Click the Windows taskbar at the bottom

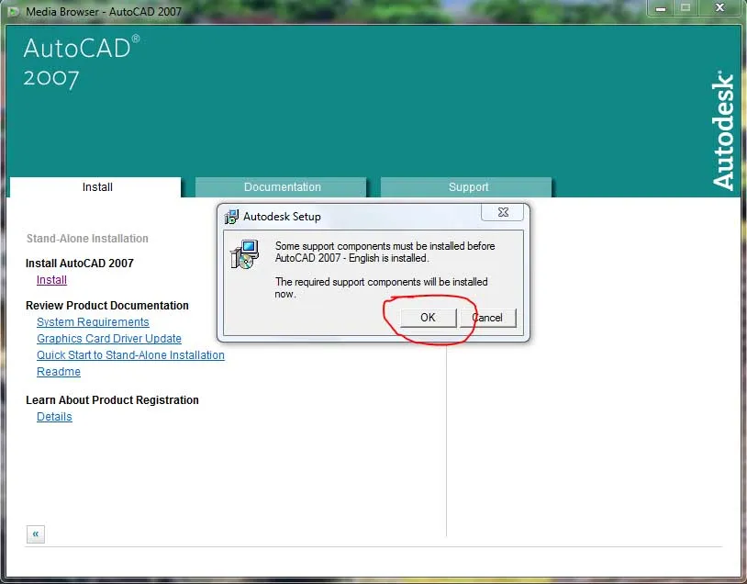point(373,578)
